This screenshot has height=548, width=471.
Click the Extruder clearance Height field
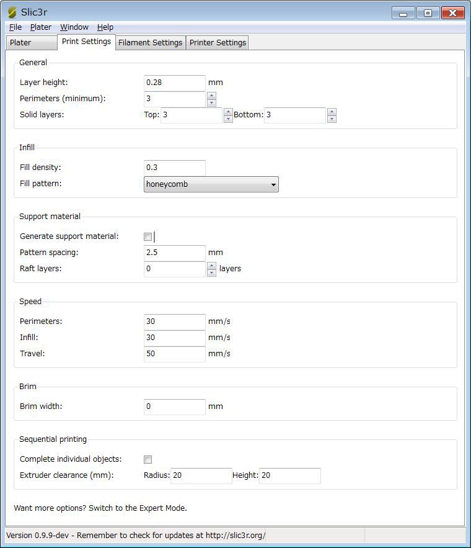pyautogui.click(x=290, y=475)
